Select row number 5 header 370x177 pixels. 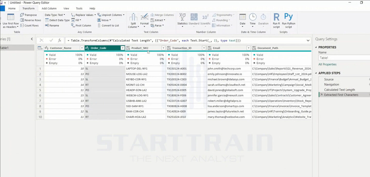[x=40, y=90]
